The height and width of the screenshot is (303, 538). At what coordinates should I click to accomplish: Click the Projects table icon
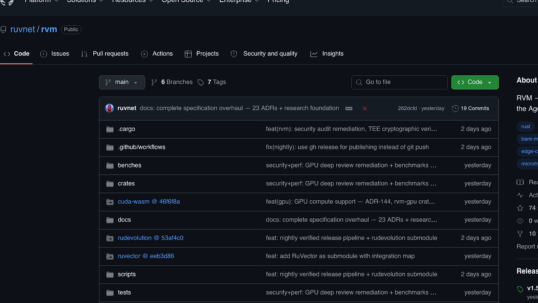188,54
